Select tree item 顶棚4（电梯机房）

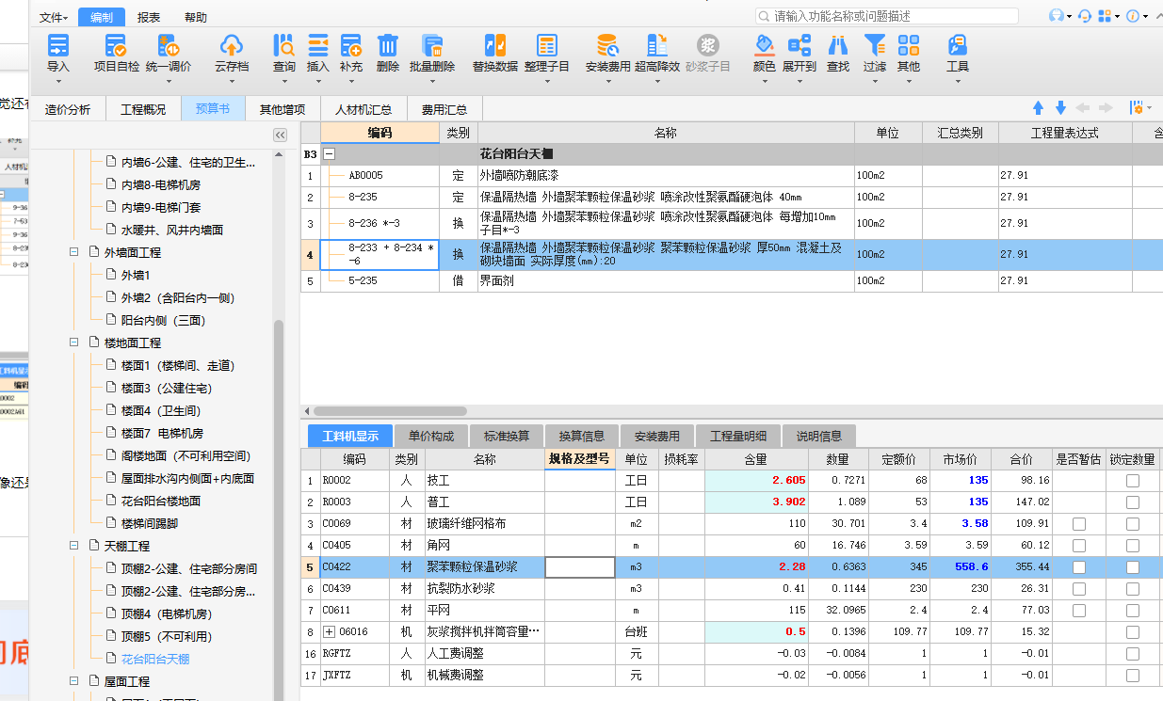(167, 613)
